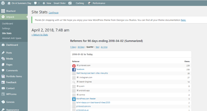Click the Performance cube icon
The width and height of the screenshot is (207, 111).
tap(89, 3)
